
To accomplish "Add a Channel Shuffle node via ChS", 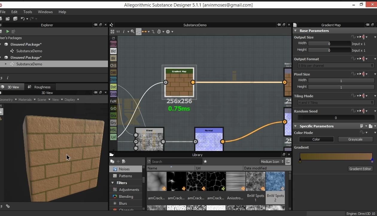I will pos(113,65).
